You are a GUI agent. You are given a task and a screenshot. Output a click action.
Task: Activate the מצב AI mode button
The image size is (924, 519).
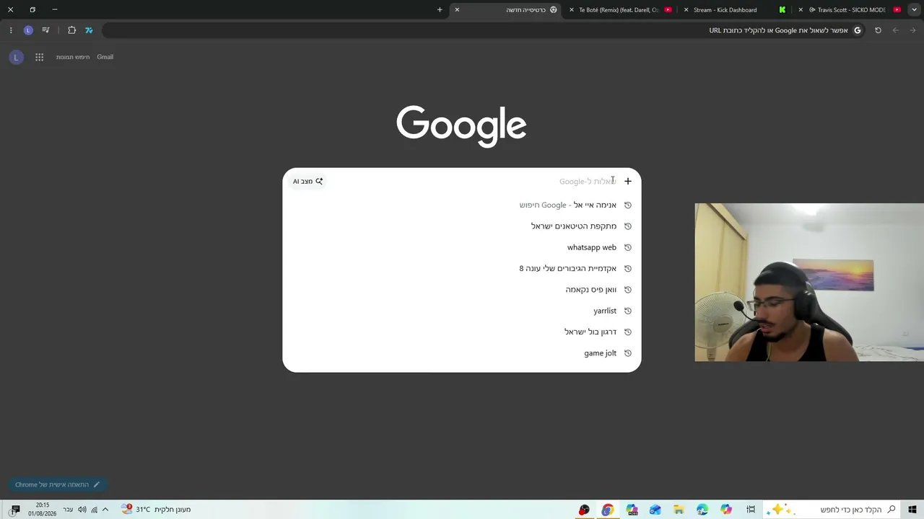pyautogui.click(x=308, y=181)
